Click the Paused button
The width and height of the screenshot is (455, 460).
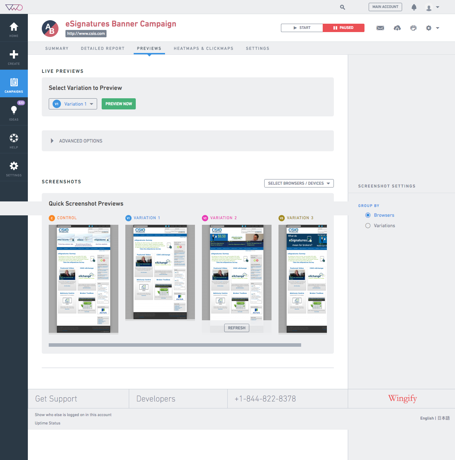344,28
